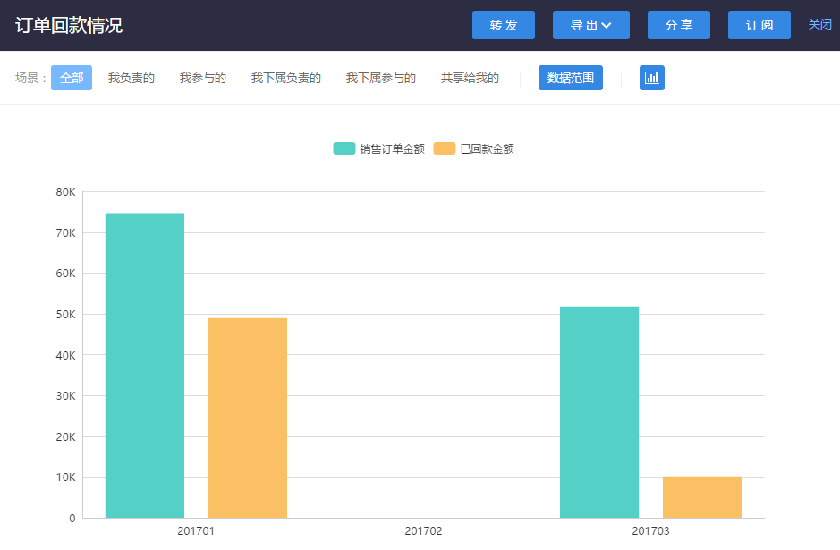Click the 201701 teal sales order bar
840x550 pixels.
[145, 365]
